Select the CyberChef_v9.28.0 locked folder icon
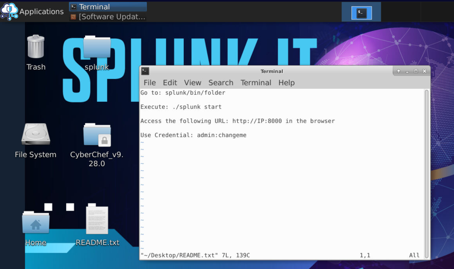This screenshot has height=269, width=454. coord(97,135)
